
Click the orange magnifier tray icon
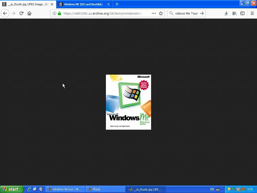(243, 189)
